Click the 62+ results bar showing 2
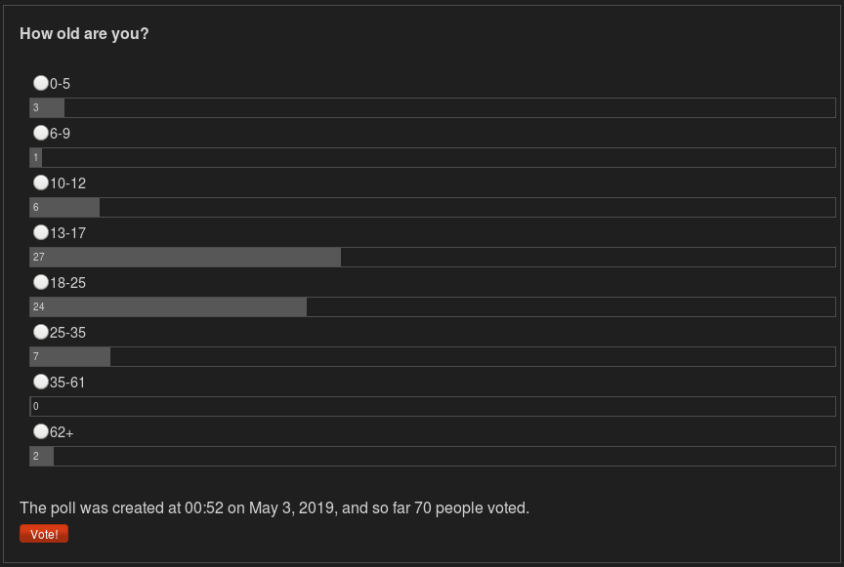 [432, 456]
